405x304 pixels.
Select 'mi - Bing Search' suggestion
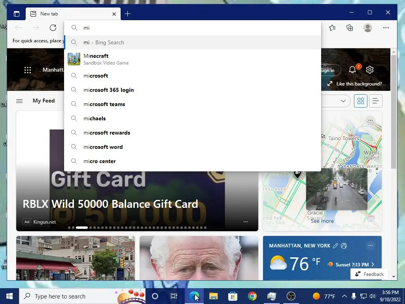pyautogui.click(x=193, y=42)
